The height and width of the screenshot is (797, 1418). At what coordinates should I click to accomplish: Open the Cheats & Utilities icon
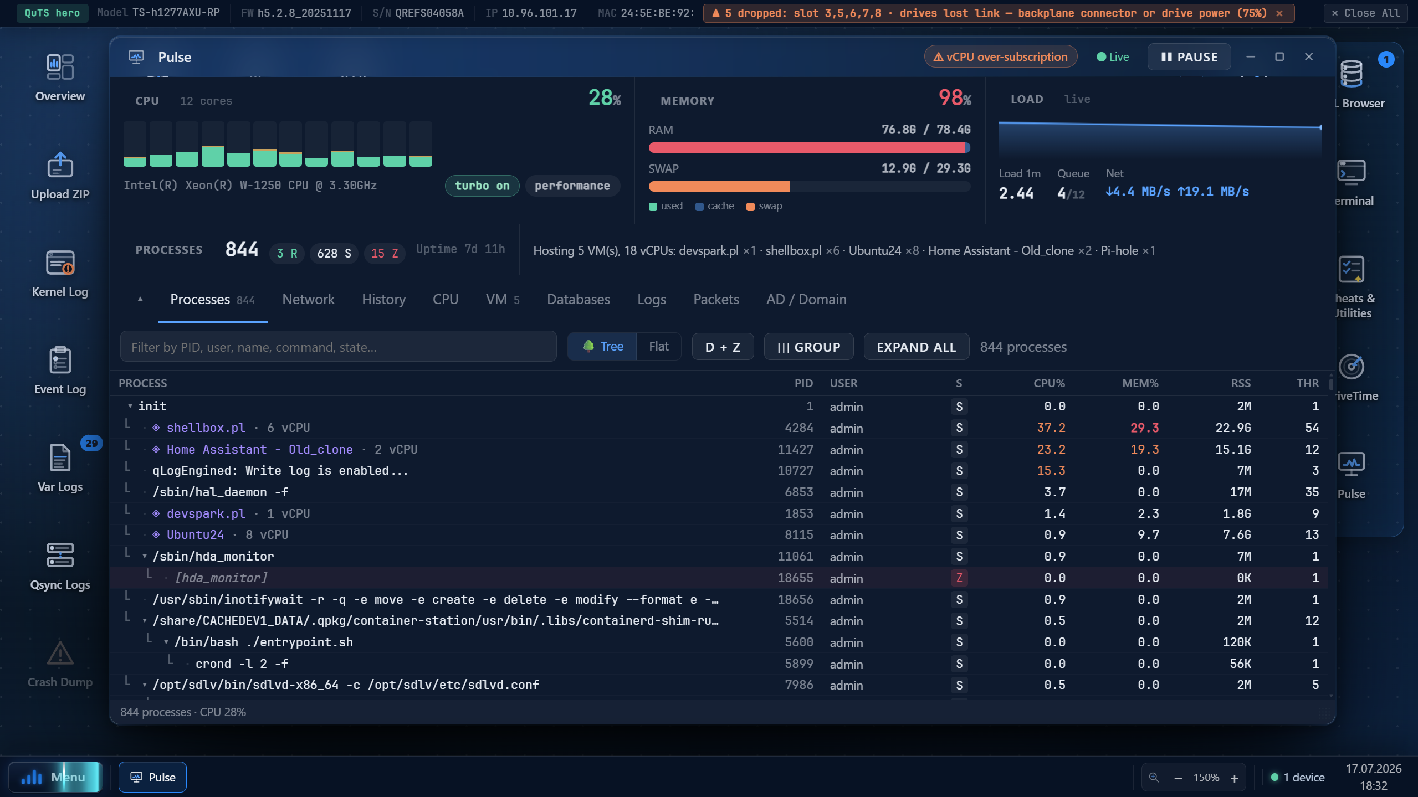pyautogui.click(x=1351, y=269)
